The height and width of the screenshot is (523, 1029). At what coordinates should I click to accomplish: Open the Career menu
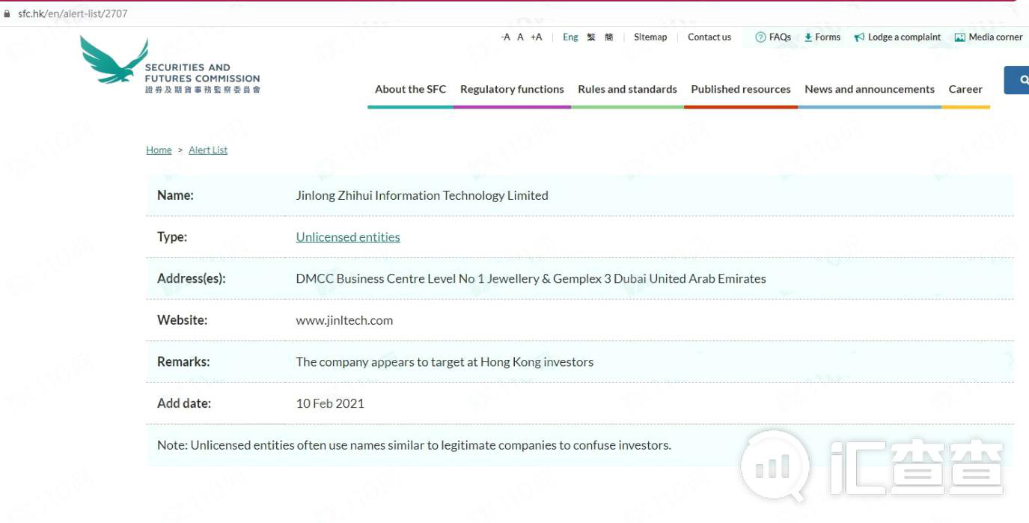coord(965,89)
